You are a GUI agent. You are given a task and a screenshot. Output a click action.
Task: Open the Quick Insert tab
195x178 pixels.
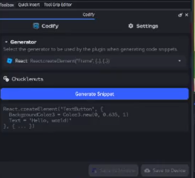click(29, 5)
